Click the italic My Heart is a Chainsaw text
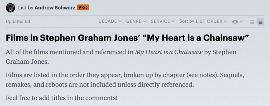The height and width of the screenshot is (106, 270). [x=169, y=52]
